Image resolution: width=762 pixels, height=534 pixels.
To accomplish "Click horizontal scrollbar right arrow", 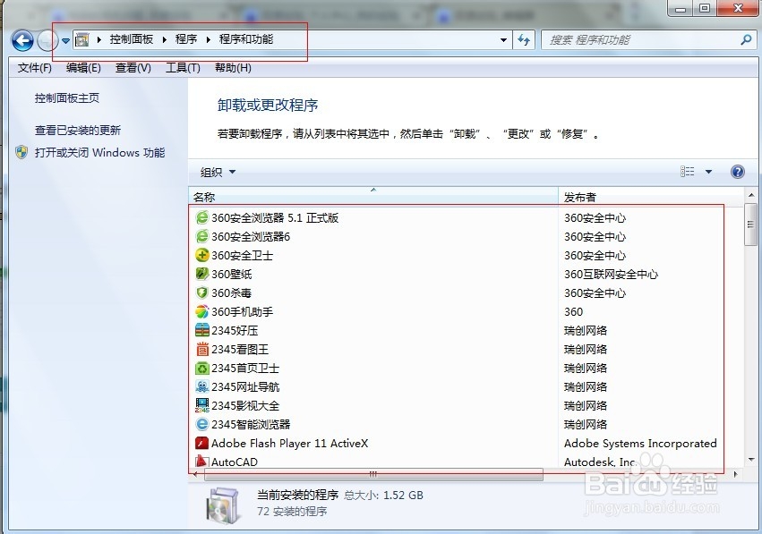I will 735,474.
